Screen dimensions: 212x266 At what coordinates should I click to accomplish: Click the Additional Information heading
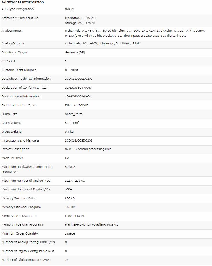23,2
